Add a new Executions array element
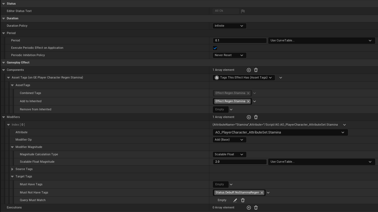This screenshot has height=212, width=378. (x=249, y=208)
